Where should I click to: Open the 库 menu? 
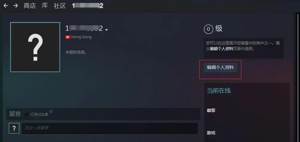45,6
